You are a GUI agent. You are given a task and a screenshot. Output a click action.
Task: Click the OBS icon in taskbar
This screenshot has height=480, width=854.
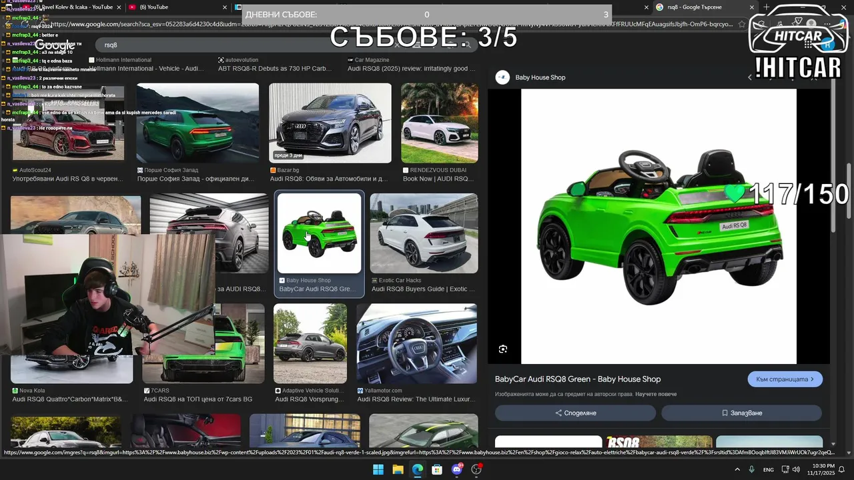(x=476, y=469)
